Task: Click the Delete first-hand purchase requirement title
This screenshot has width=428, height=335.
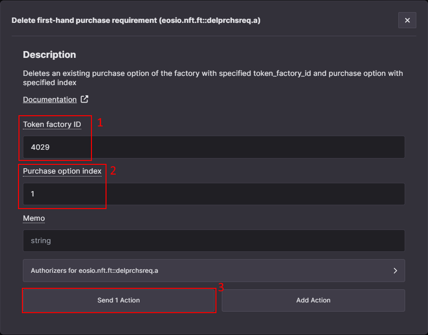Action: 136,20
